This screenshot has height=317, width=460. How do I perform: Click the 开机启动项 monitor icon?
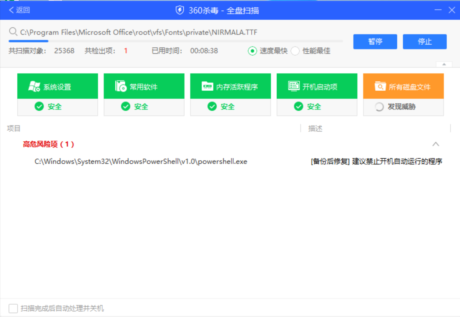click(294, 86)
